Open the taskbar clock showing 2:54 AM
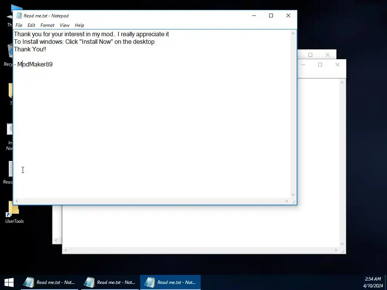Image resolution: width=387 pixels, height=290 pixels. pos(373,282)
